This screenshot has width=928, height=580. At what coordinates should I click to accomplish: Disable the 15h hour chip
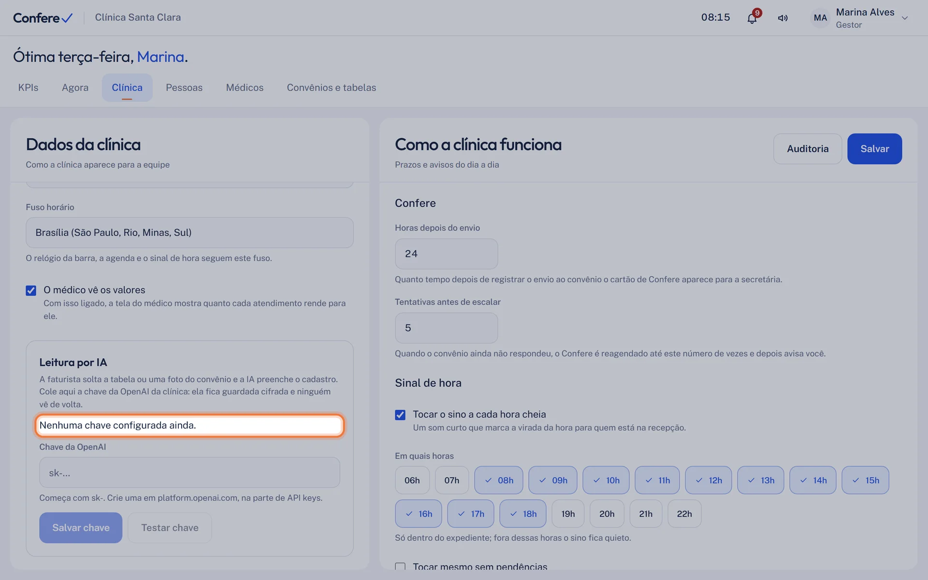point(866,480)
